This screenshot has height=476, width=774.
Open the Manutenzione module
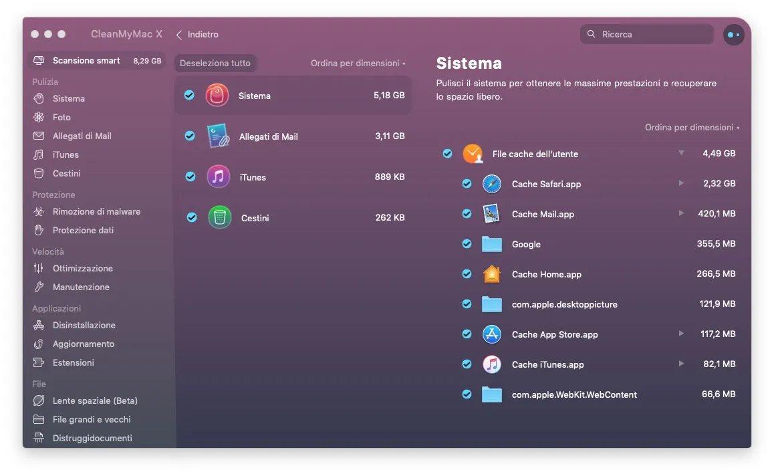coord(81,287)
